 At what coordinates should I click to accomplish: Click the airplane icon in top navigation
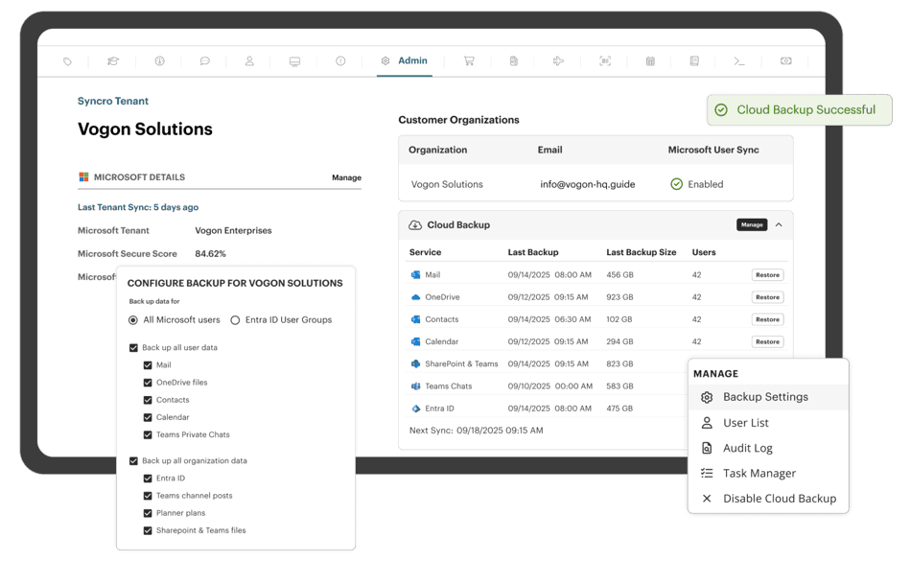(558, 61)
